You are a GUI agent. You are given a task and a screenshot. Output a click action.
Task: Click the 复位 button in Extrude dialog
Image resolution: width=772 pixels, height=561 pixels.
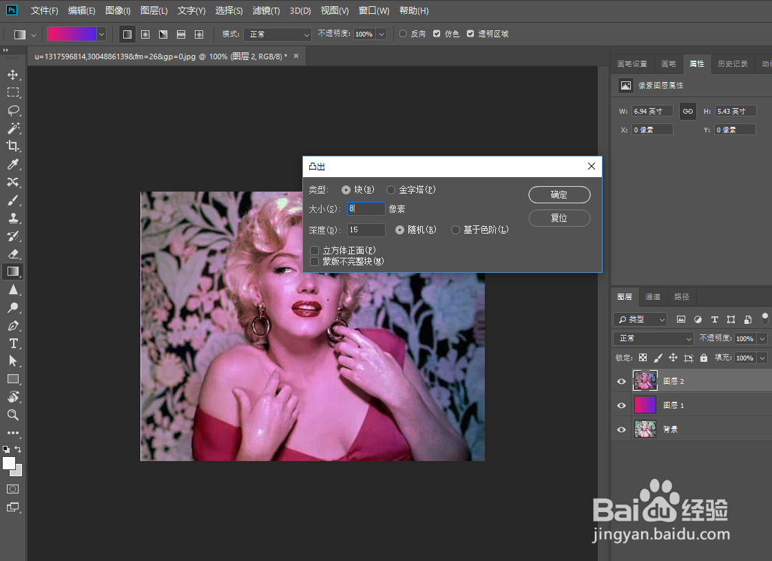(559, 218)
